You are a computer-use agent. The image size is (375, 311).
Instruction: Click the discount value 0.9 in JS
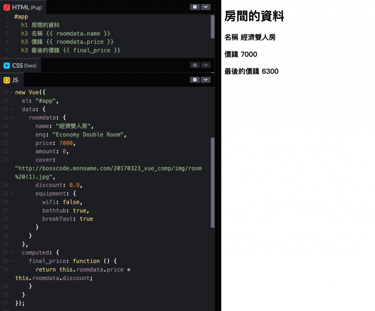[x=74, y=185]
